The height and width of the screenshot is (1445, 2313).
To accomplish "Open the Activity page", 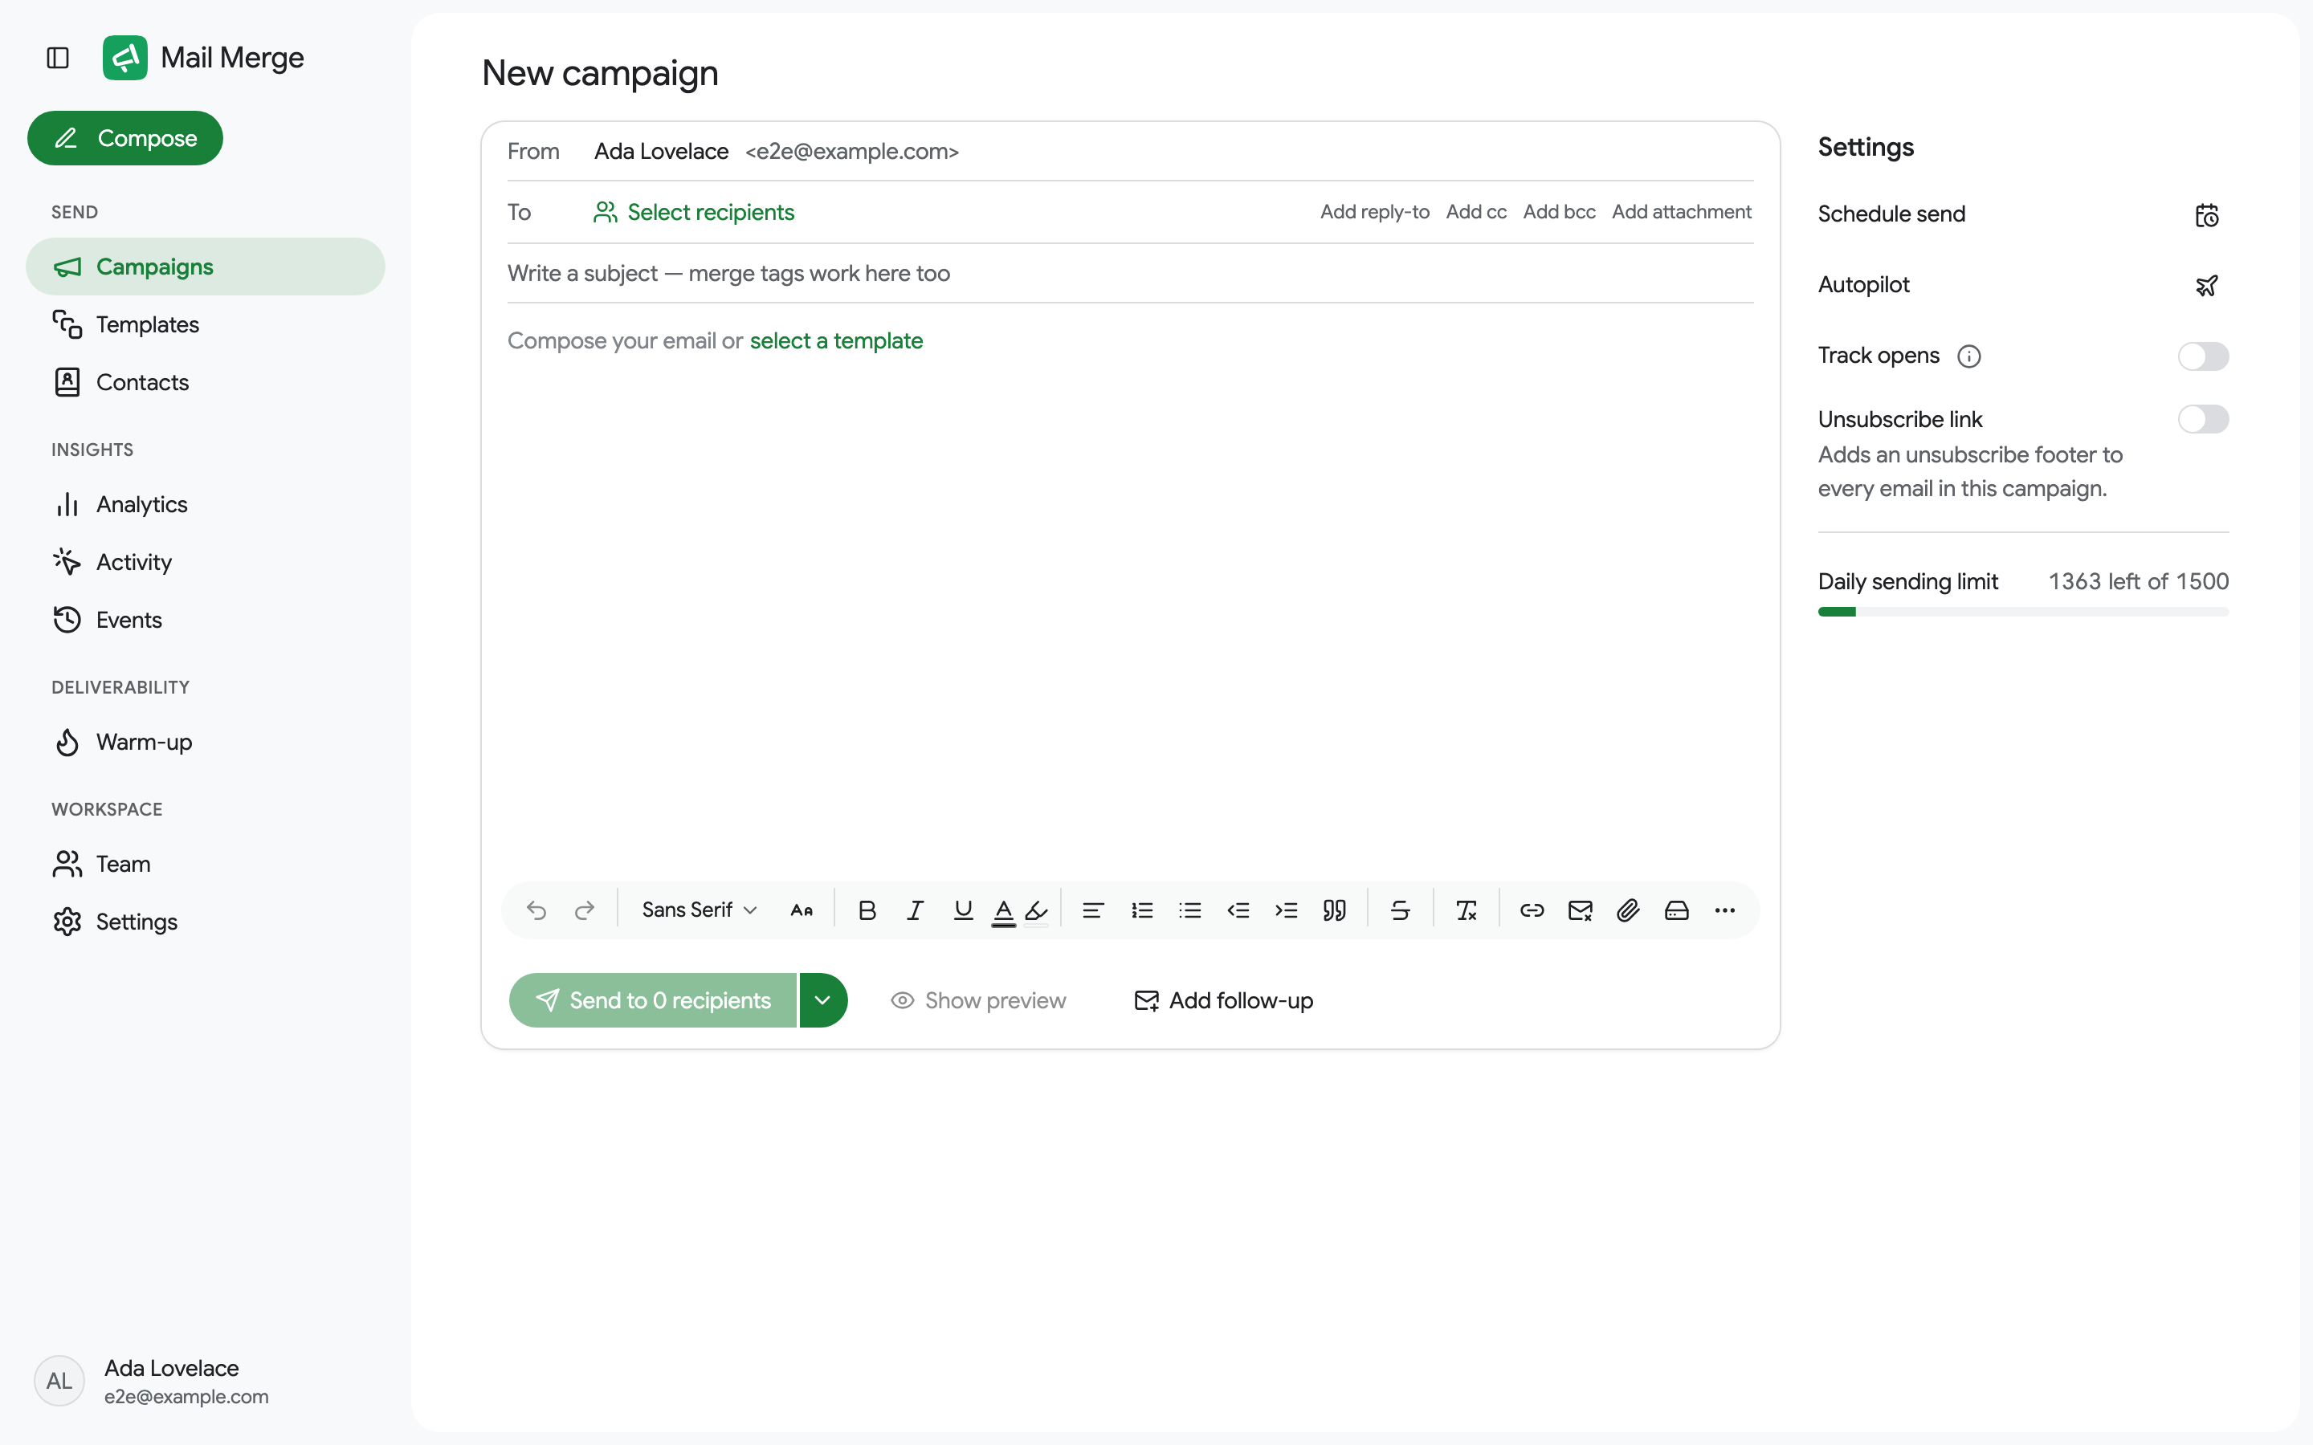I will tap(206, 562).
